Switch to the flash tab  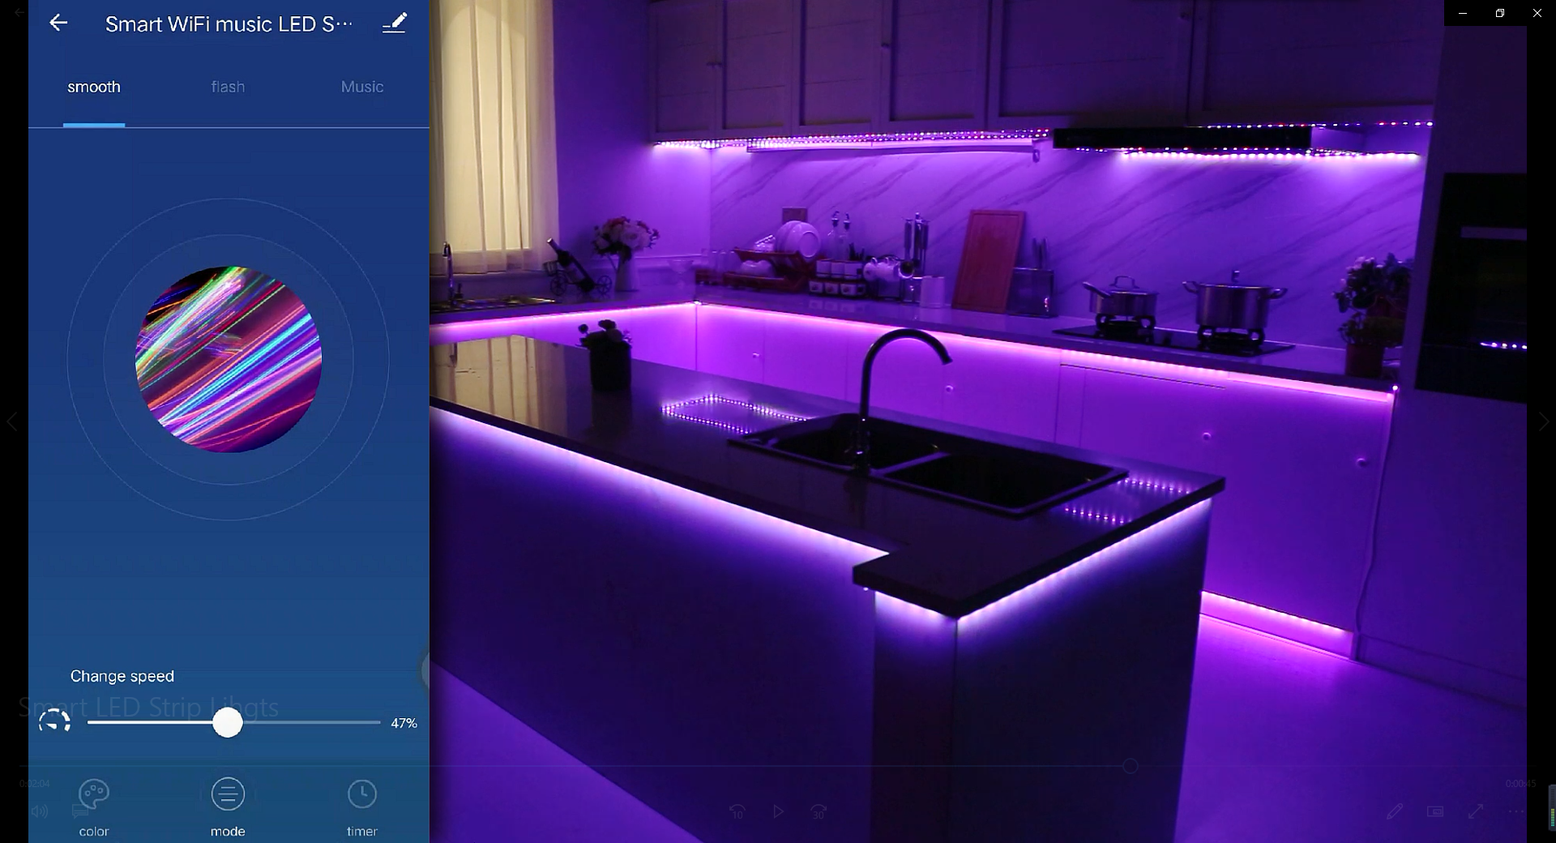point(228,87)
